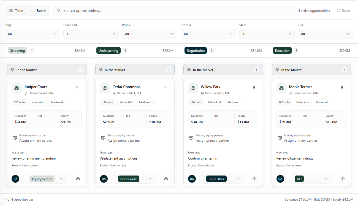This screenshot has width=358, height=205.
Task: Select the Board view tab
Action: (x=38, y=10)
